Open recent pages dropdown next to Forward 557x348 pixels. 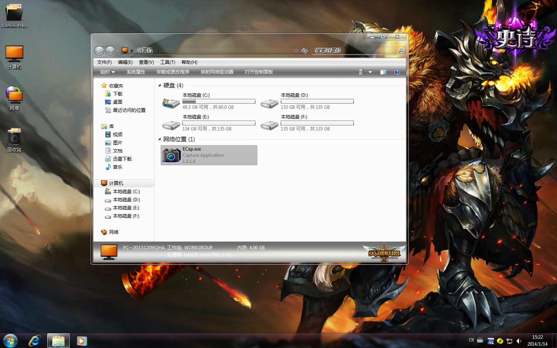pos(118,51)
